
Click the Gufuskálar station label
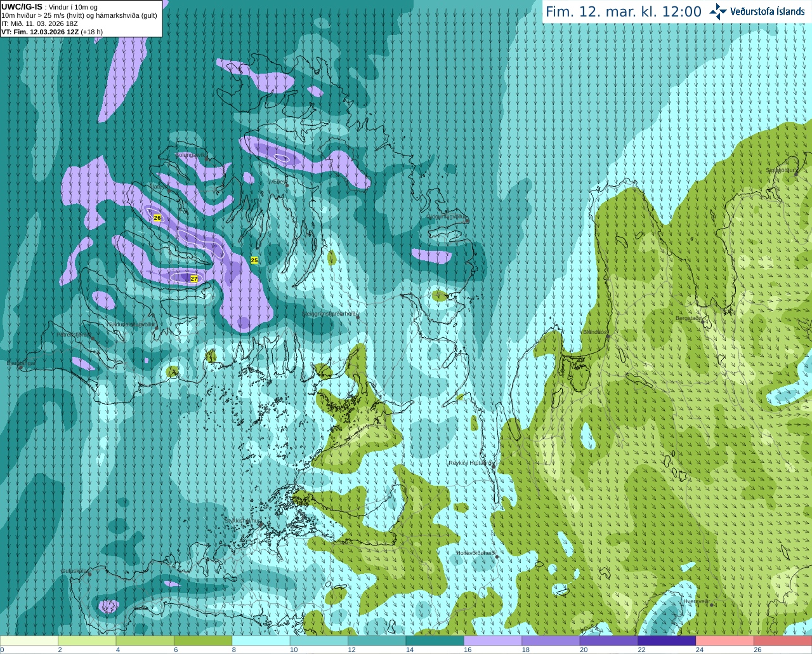click(x=74, y=571)
